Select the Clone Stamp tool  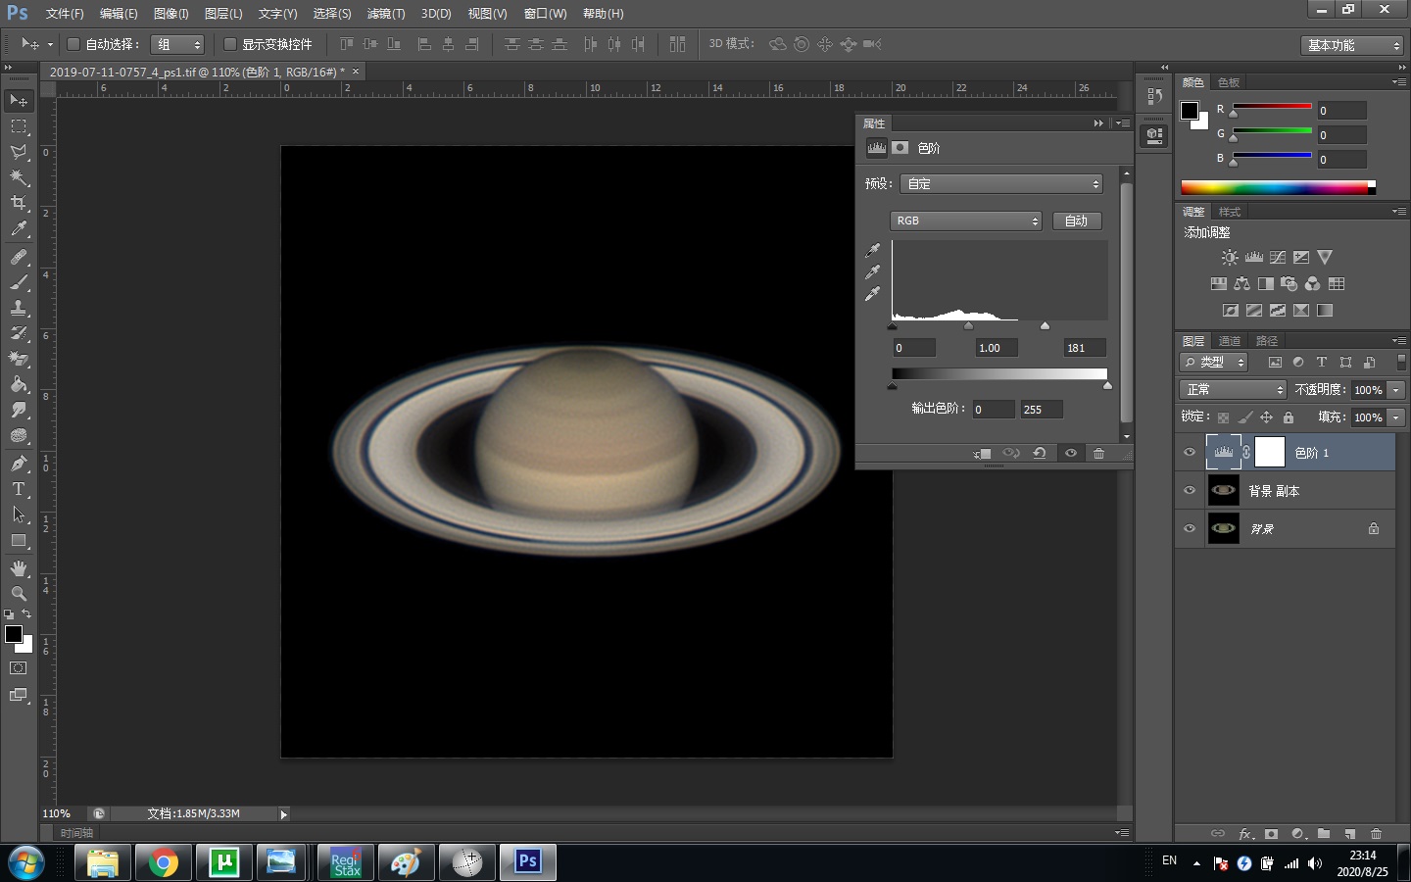19,308
